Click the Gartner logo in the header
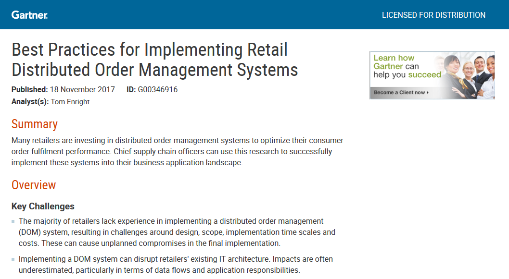Screen dimensions: 509x279 click(29, 15)
